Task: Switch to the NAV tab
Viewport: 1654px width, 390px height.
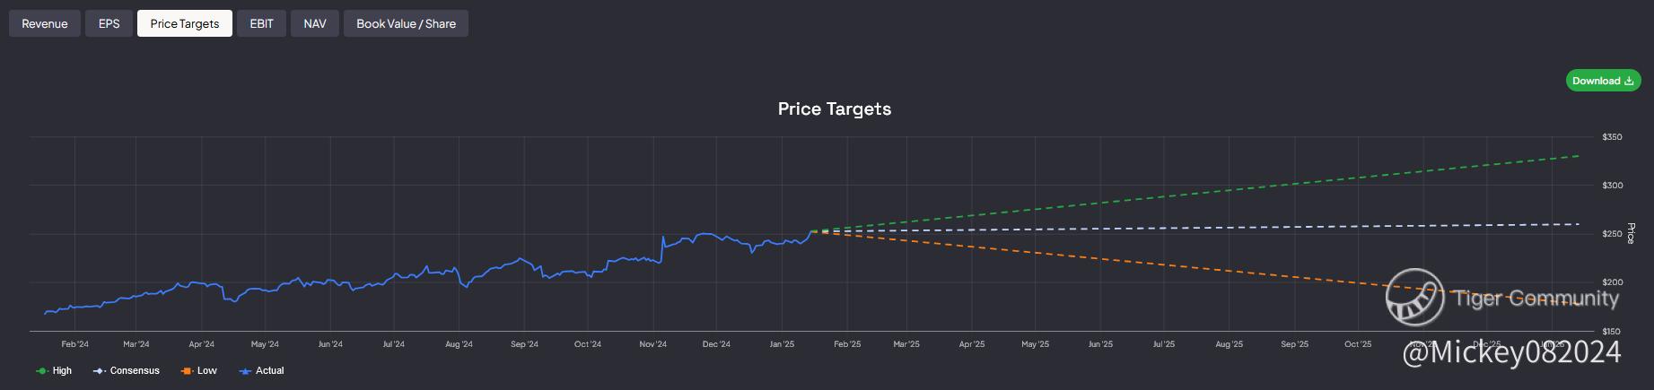Action: tap(314, 24)
